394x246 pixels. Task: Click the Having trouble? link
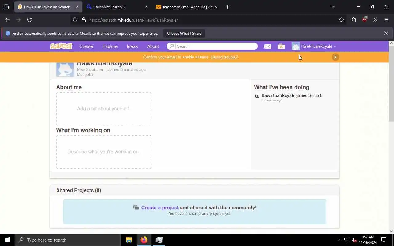224,57
